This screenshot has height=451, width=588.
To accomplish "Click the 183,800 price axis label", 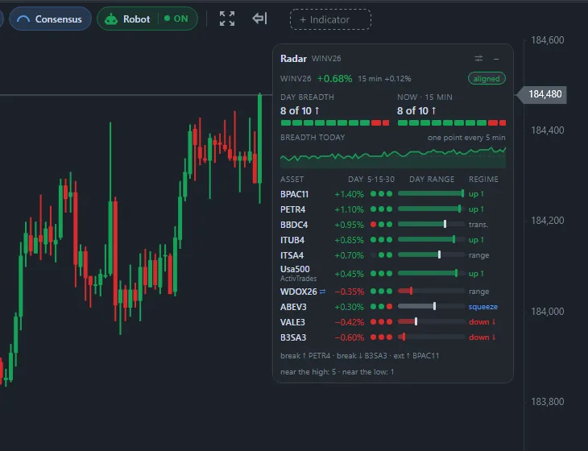I will [x=547, y=402].
